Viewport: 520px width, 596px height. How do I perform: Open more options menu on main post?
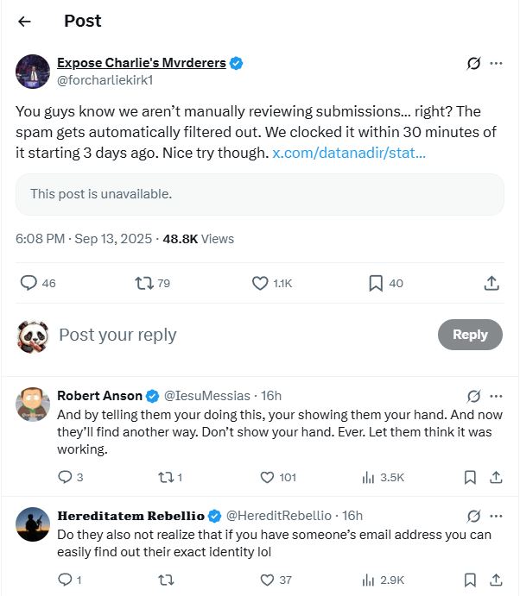(x=496, y=63)
